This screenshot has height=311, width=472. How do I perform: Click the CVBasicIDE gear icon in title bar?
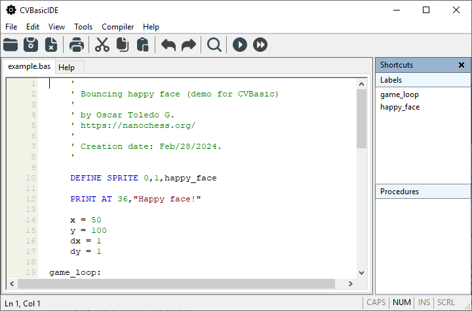[x=11, y=10]
